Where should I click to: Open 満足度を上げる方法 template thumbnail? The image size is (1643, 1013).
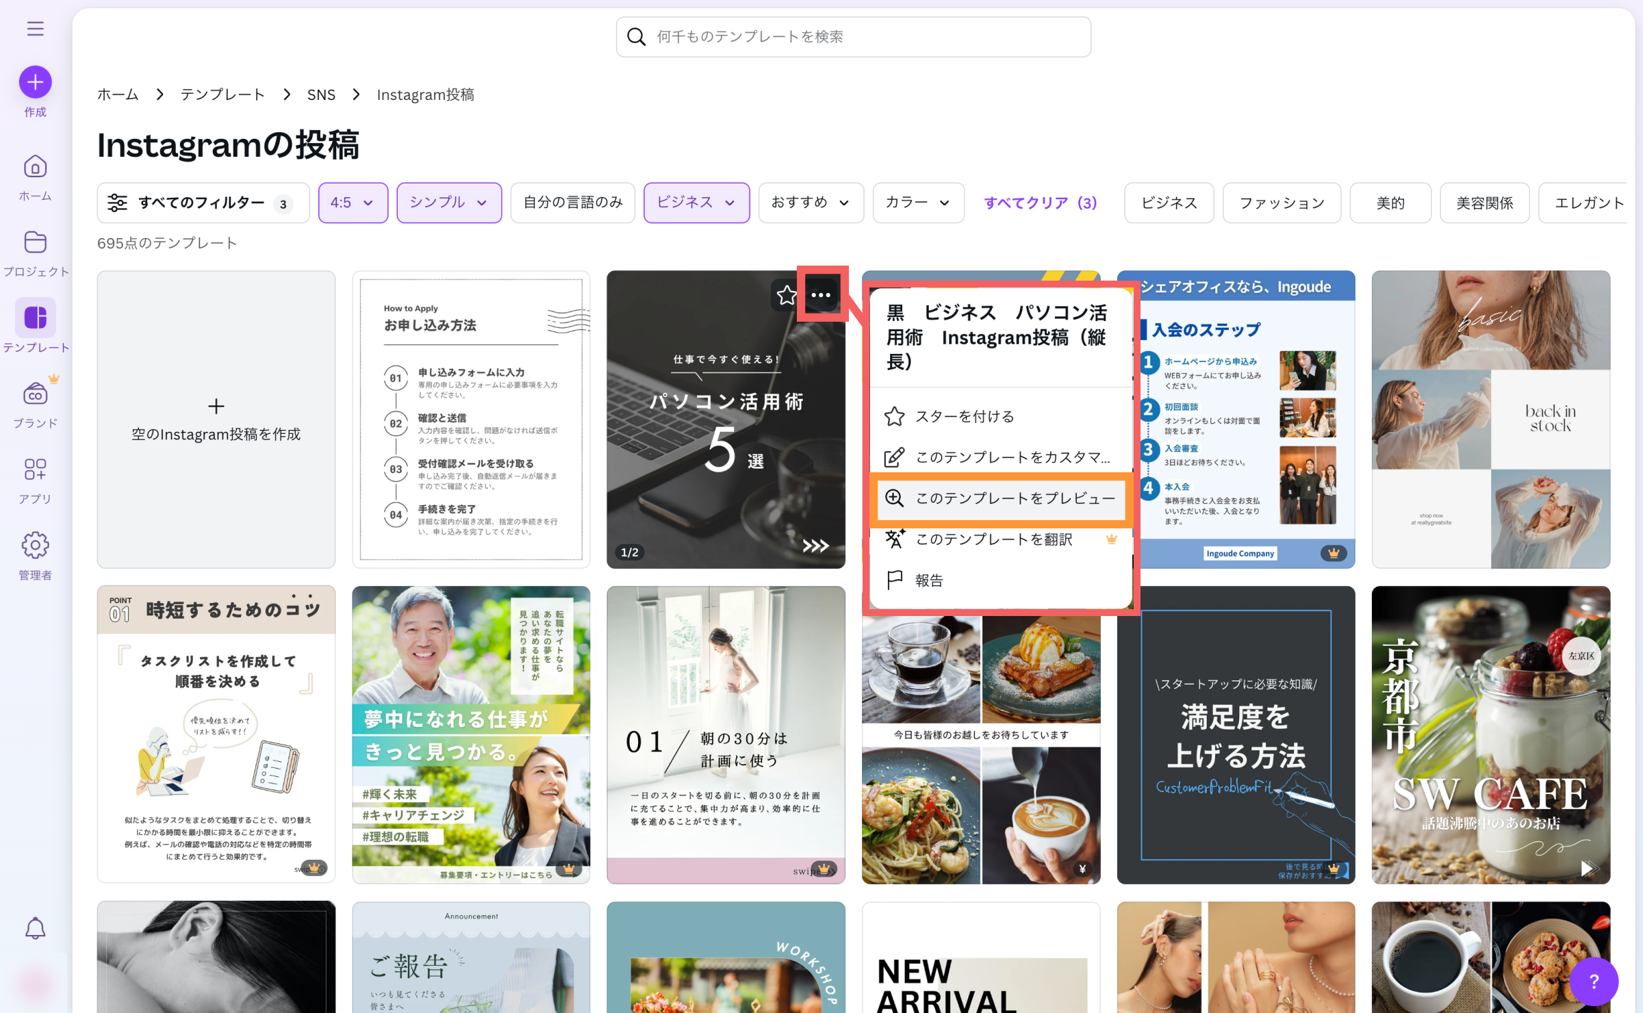coord(1236,734)
